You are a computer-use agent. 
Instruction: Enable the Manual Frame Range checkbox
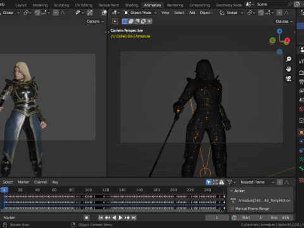(232, 208)
